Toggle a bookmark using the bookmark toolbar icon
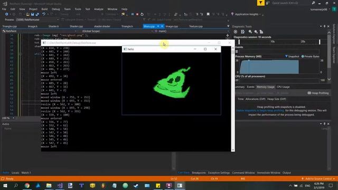Screen dimensions: 338x190 pos(208,14)
